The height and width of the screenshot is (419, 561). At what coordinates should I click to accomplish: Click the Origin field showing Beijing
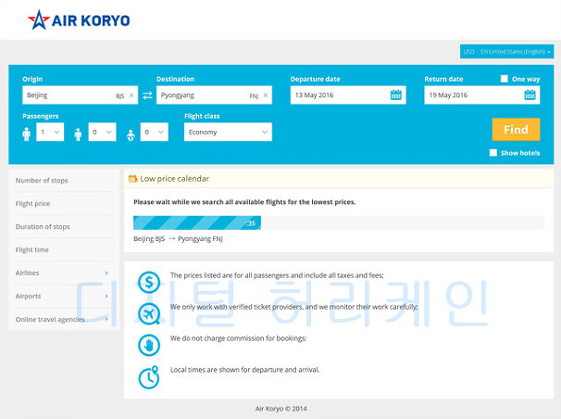click(81, 95)
